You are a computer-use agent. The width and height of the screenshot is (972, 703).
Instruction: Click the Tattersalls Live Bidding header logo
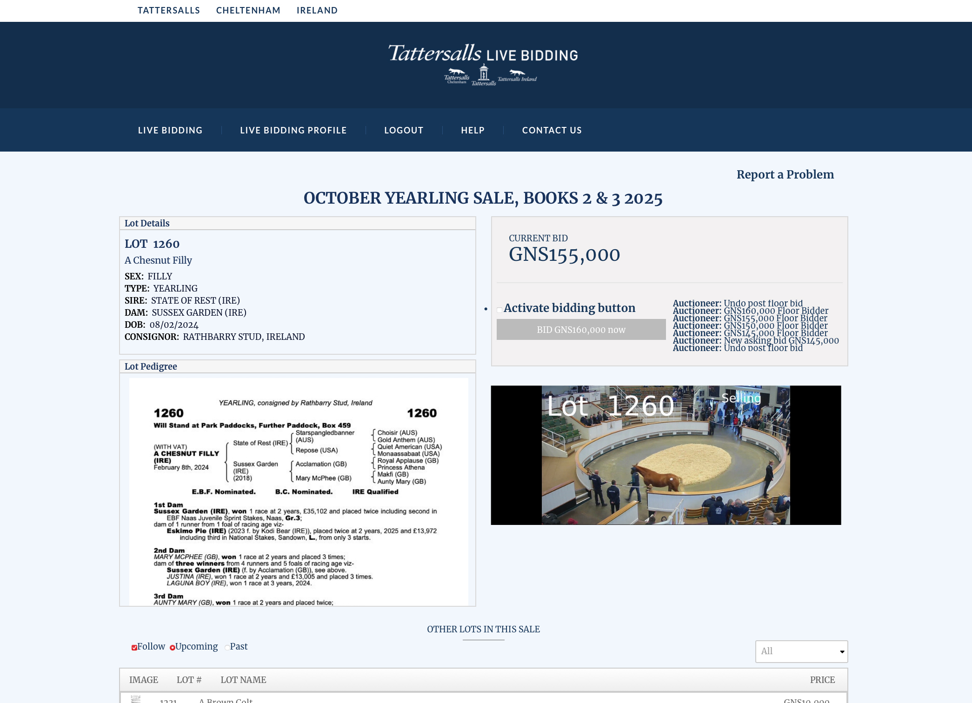coord(483,54)
